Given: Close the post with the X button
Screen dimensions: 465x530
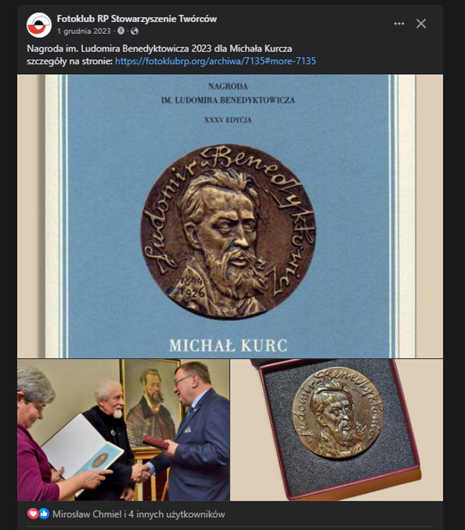Looking at the screenshot, I should coord(421,24).
